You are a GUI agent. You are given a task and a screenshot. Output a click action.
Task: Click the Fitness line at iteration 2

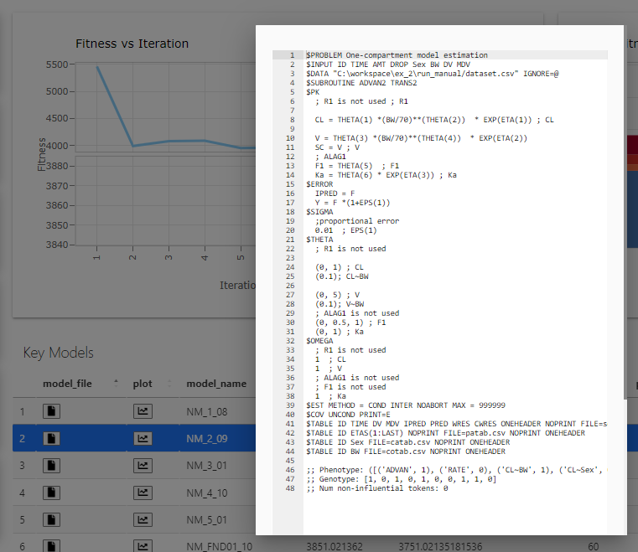coord(132,146)
